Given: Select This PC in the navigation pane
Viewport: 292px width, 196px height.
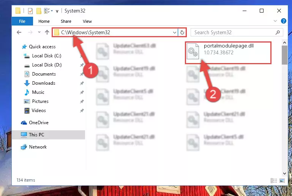Looking at the screenshot, I should (x=49, y=135).
